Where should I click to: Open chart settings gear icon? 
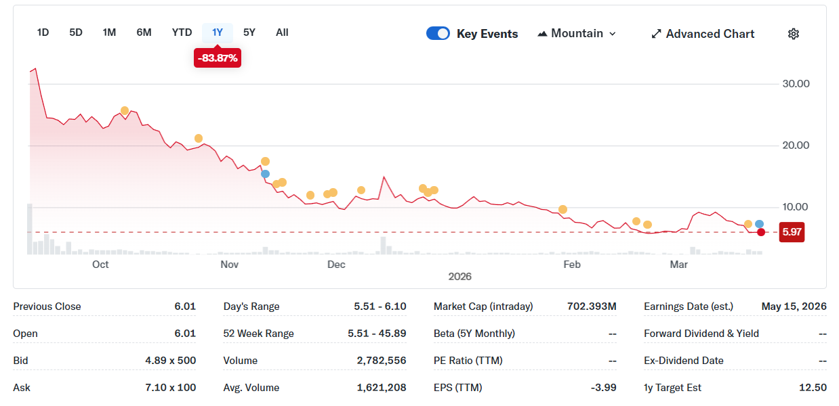click(x=794, y=34)
